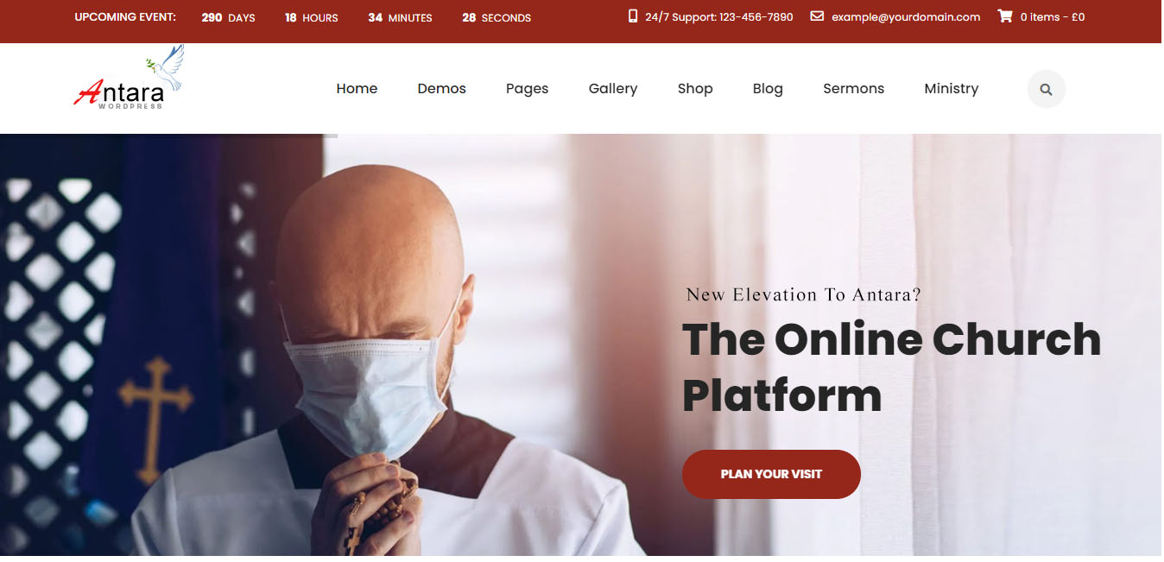The width and height of the screenshot is (1164, 562).
Task: Open the Ministry menu
Action: [951, 89]
